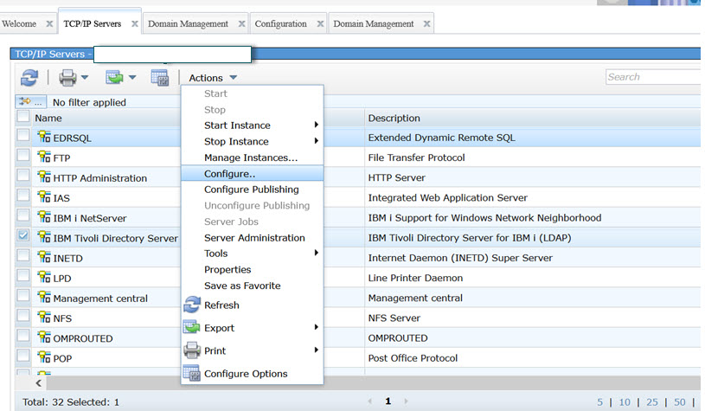Click the configure options table icon in toolbar
This screenshot has width=705, height=411.
click(159, 78)
